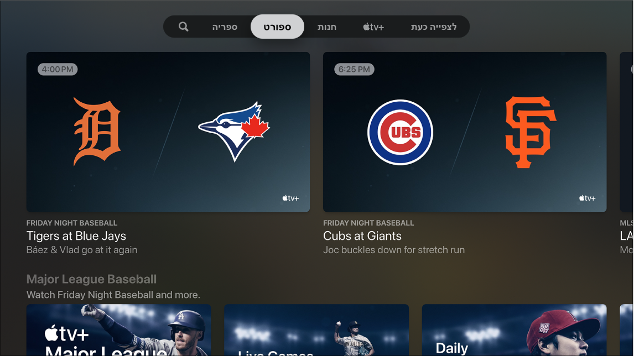The width and height of the screenshot is (634, 356).
Task: Click the Detroit Tigers logo
Action: (x=97, y=132)
